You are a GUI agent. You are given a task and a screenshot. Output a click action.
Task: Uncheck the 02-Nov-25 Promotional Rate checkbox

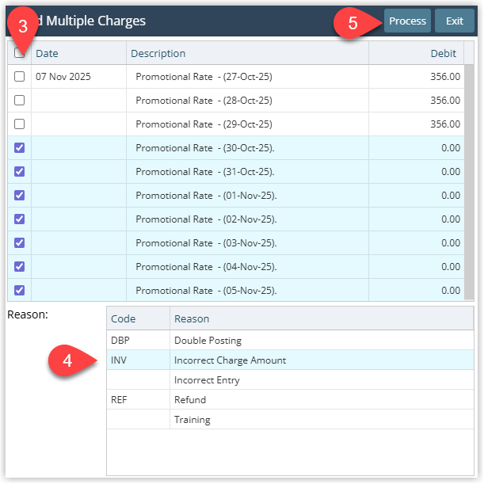(x=20, y=219)
